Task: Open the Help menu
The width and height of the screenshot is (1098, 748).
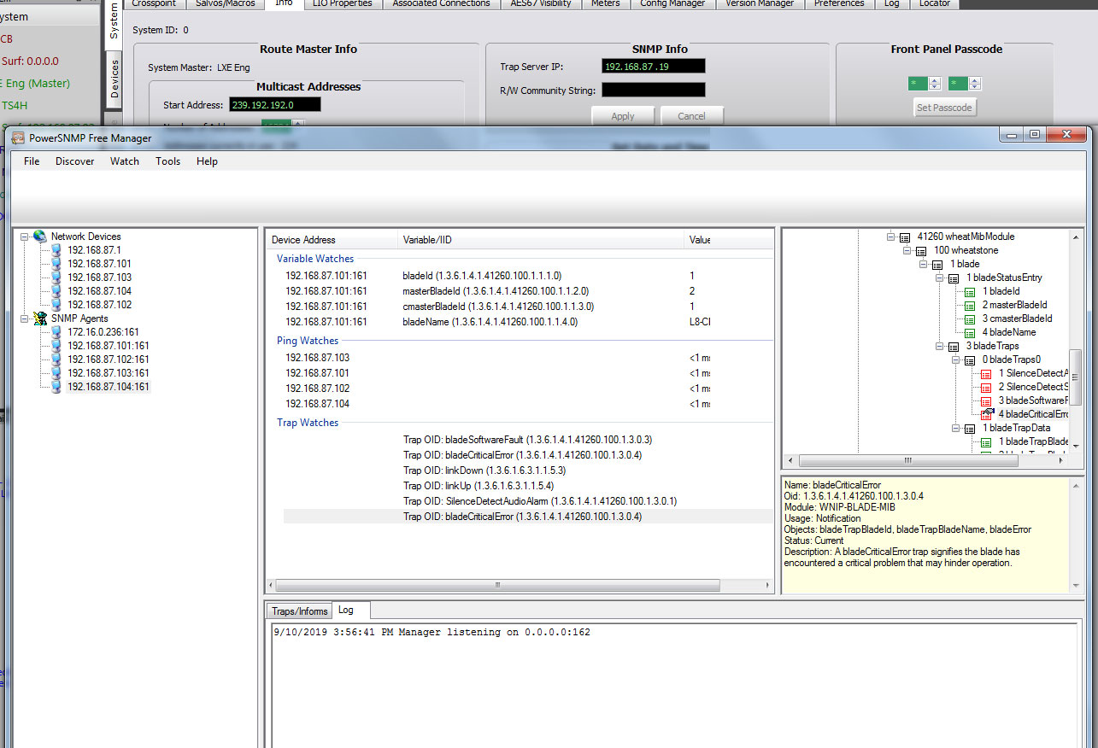Action: pyautogui.click(x=207, y=161)
